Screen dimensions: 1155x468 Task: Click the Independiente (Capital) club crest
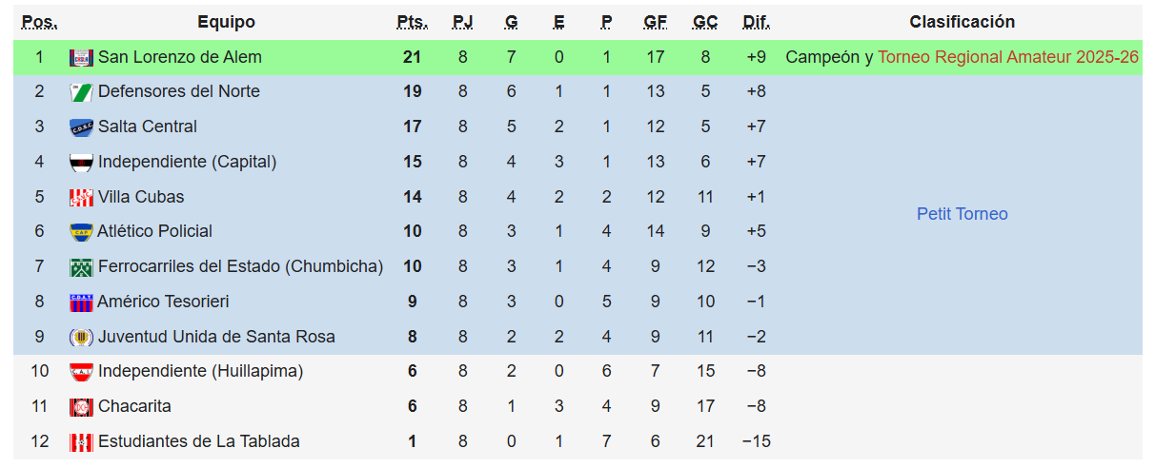pos(81,163)
